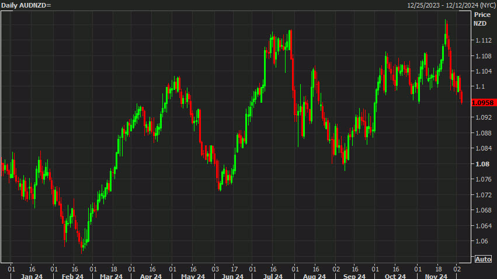
Task: Click the 18 date tick above Nov 24
Action: point(439,269)
